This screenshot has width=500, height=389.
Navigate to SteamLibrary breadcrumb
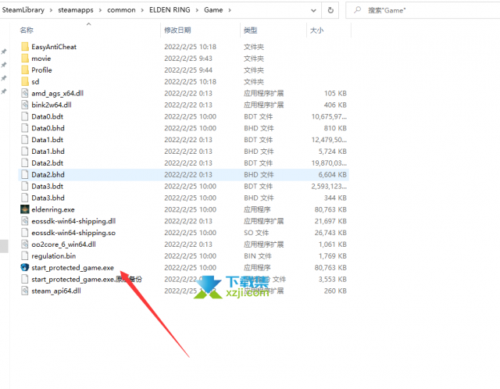[23, 10]
